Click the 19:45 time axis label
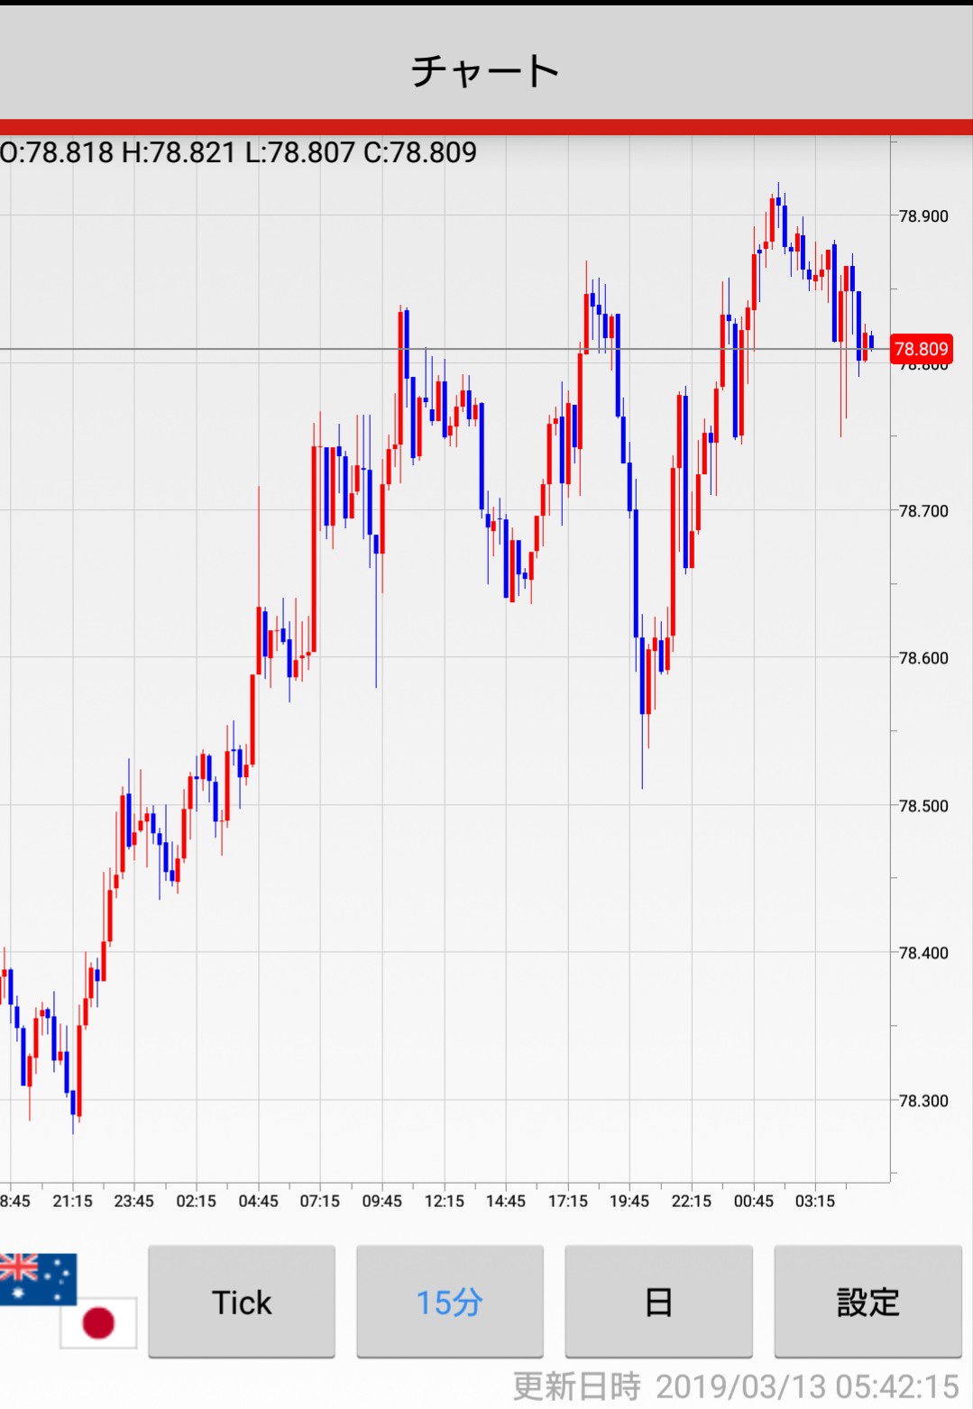The width and height of the screenshot is (973, 1409). pyautogui.click(x=629, y=1201)
